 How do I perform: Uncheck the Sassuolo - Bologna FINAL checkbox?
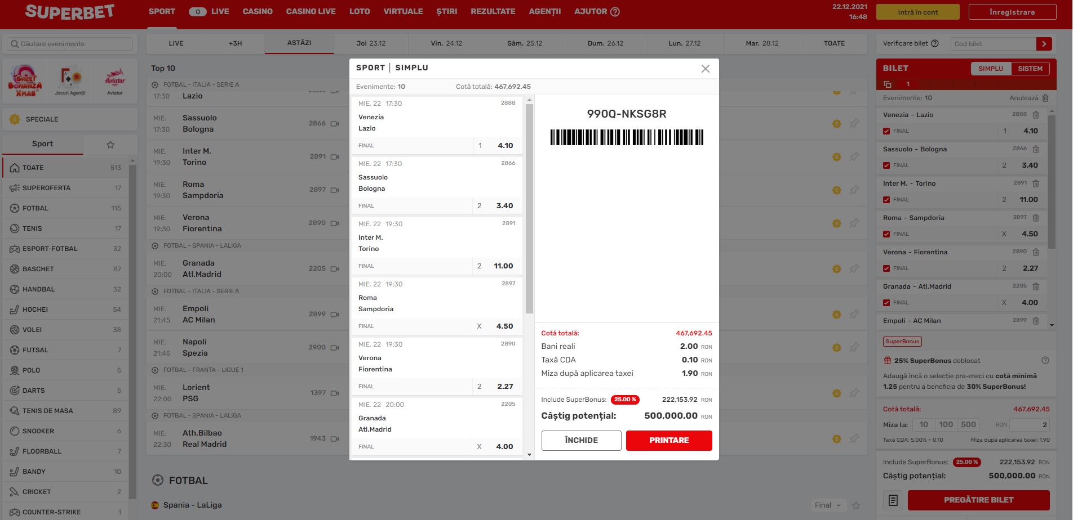(886, 165)
